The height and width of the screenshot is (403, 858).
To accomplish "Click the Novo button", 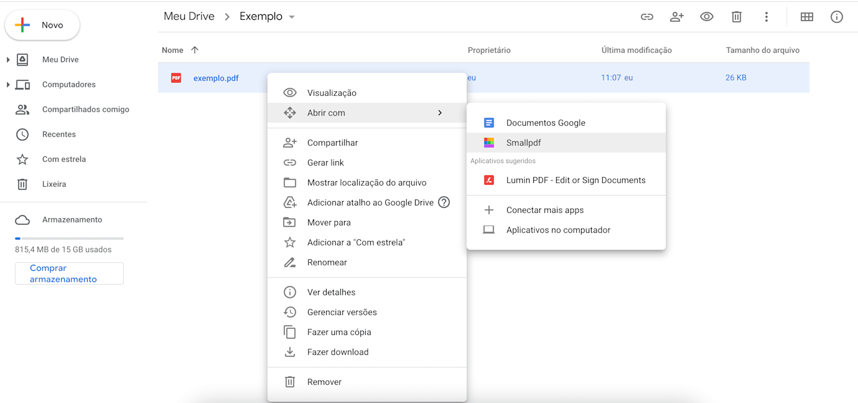I will pyautogui.click(x=42, y=25).
